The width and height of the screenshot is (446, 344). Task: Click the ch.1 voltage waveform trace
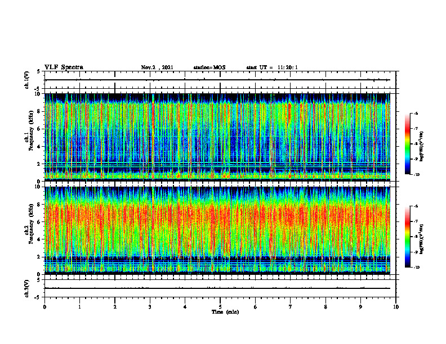(x=217, y=80)
